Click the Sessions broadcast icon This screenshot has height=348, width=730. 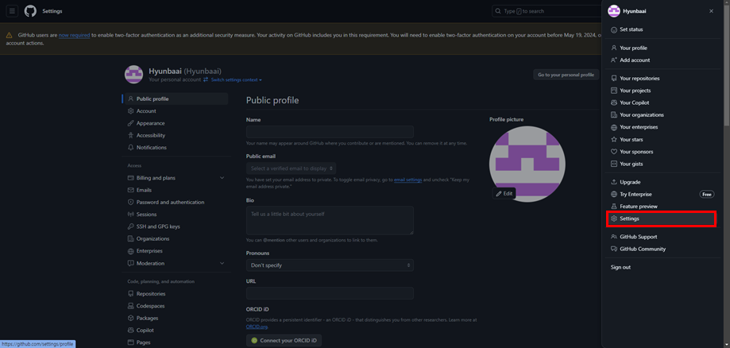coord(131,215)
